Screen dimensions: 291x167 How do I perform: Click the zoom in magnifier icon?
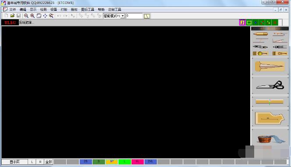coord(32,16)
